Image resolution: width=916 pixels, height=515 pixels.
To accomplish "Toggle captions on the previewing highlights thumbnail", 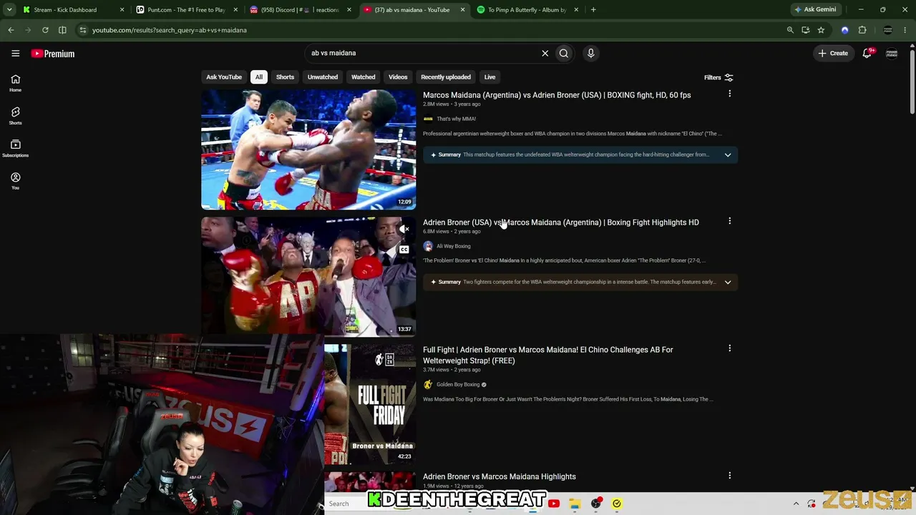I will 404,250.
